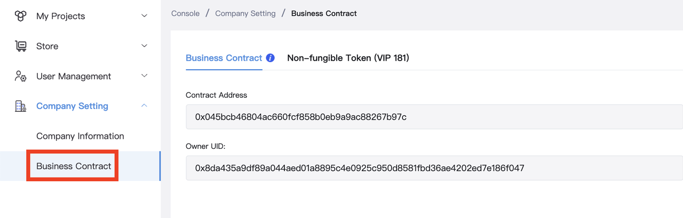Open Company Information in sidebar
The width and height of the screenshot is (683, 218).
(80, 136)
